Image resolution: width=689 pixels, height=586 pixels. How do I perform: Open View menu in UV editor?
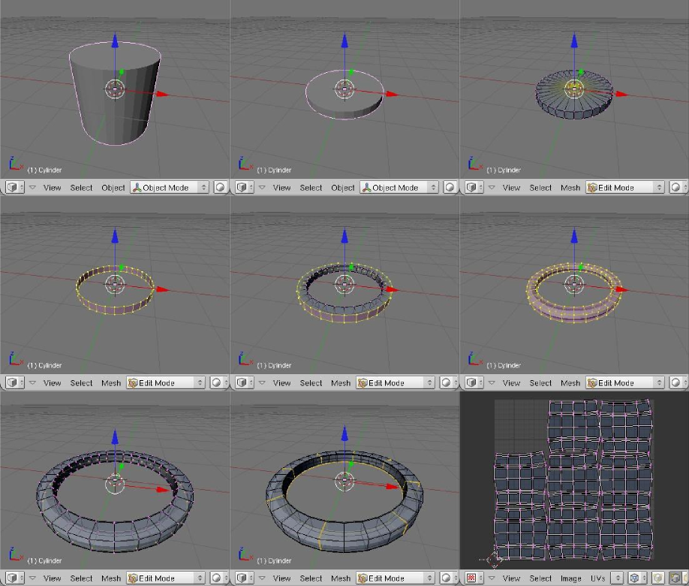511,578
